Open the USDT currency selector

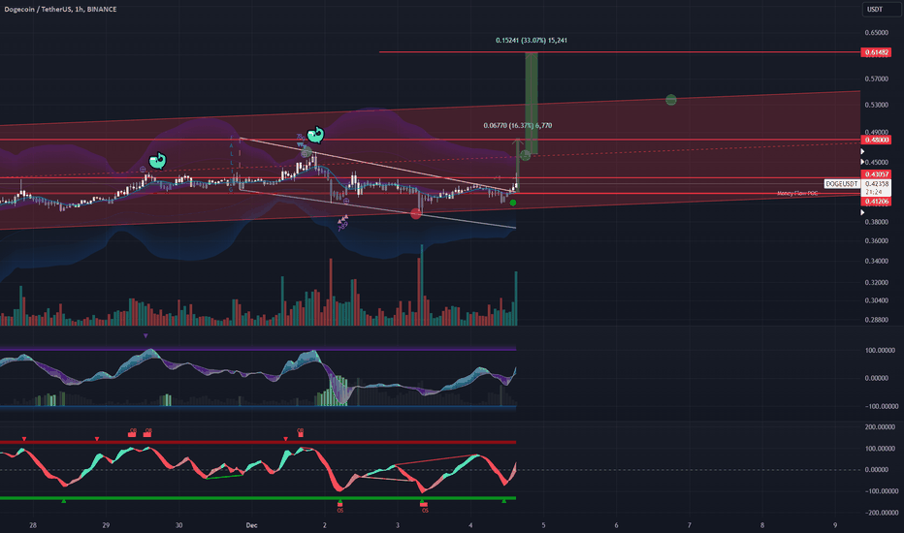tap(882, 10)
